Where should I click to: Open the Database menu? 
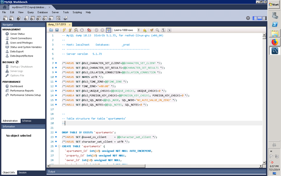[42, 12]
